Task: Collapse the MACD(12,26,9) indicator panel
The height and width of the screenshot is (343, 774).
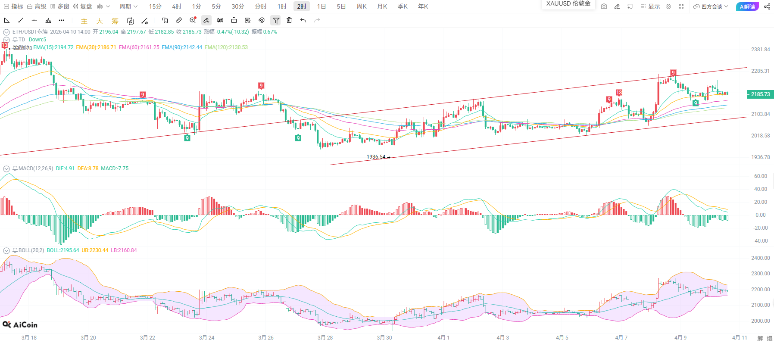Action: click(6, 168)
